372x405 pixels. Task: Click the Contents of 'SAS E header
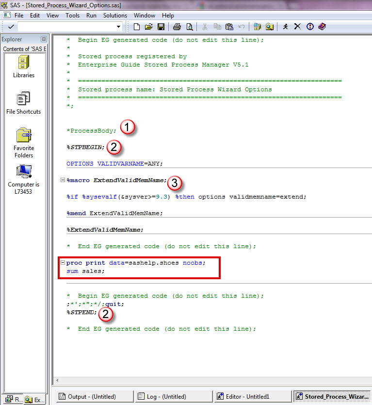click(x=25, y=49)
